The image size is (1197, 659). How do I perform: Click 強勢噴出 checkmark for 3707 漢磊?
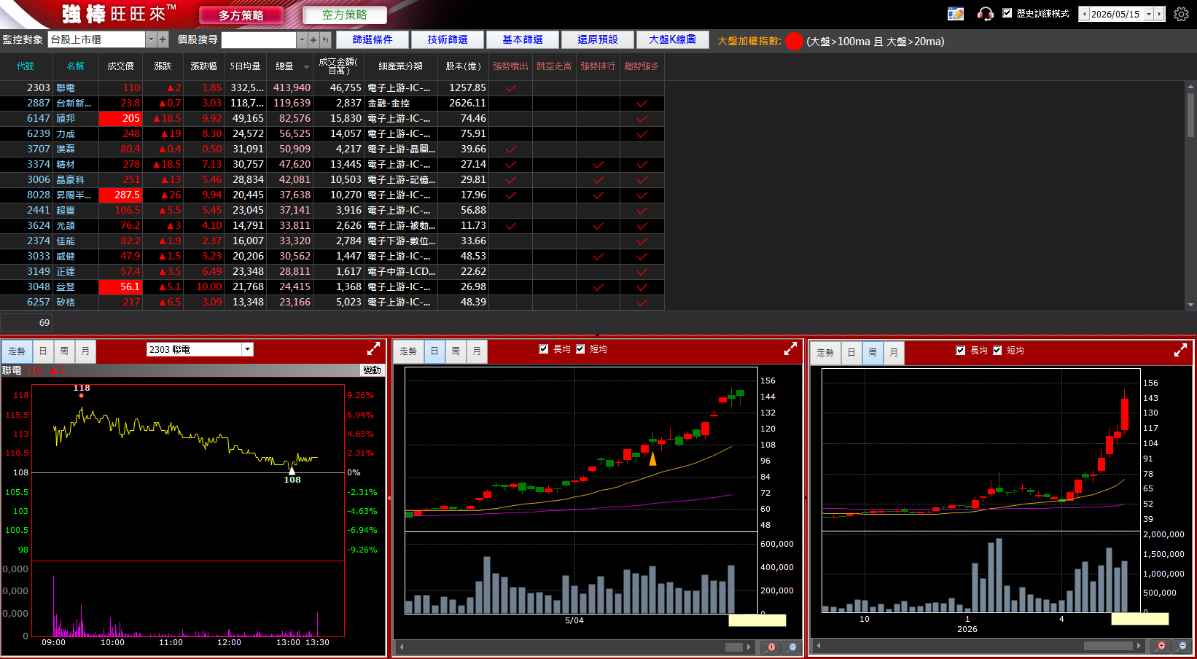pos(511,149)
